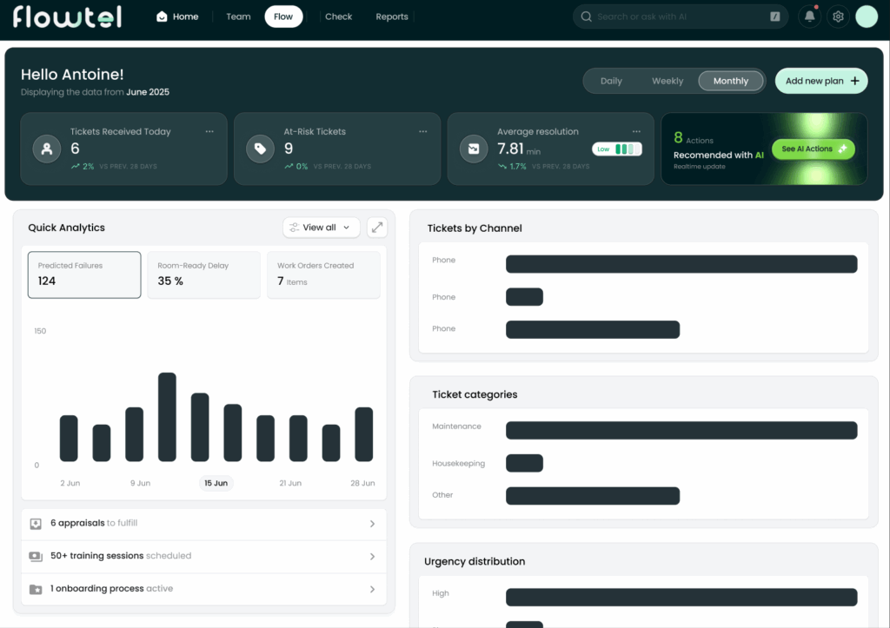
Task: Switch the time range to Weekly
Action: coord(667,81)
